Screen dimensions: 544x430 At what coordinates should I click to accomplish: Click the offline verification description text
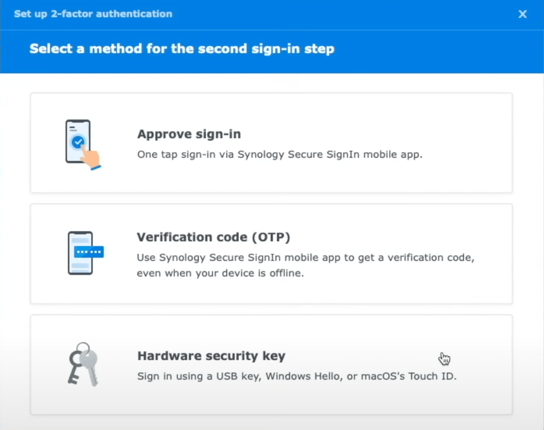pos(305,264)
